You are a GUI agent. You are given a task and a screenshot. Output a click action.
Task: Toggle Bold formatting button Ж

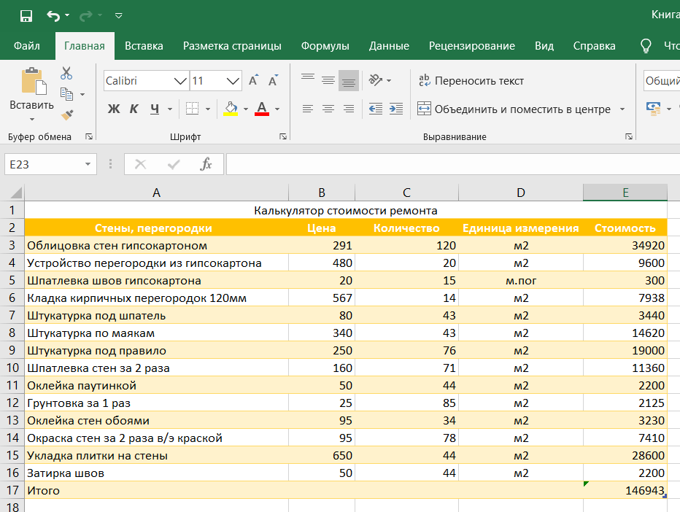click(113, 109)
